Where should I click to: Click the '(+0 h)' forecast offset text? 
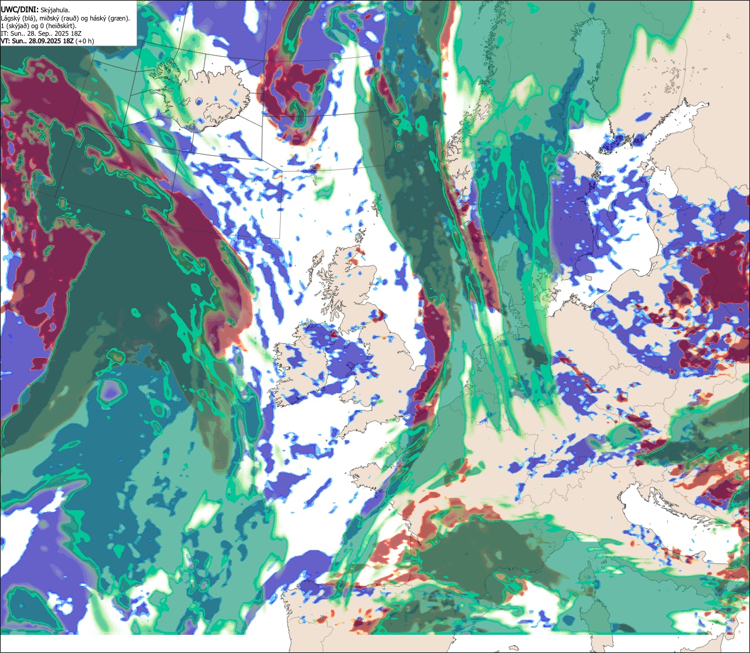click(x=84, y=41)
